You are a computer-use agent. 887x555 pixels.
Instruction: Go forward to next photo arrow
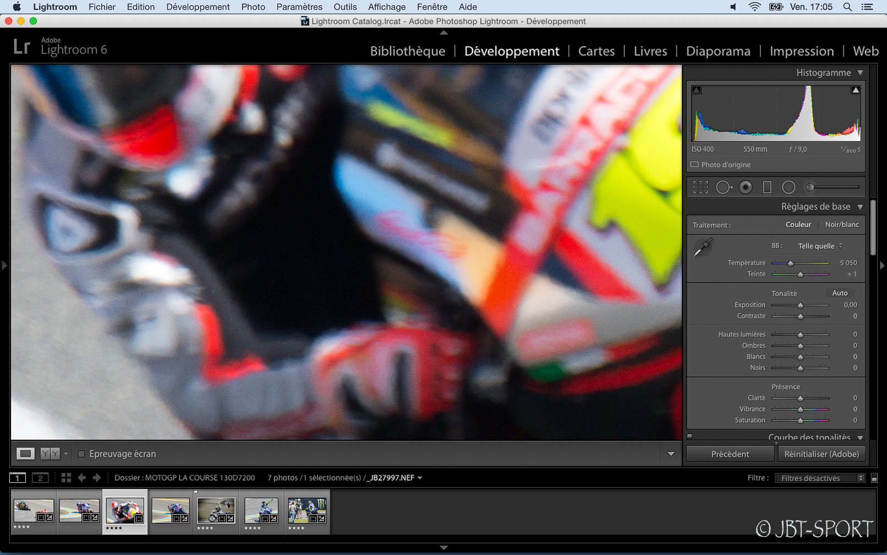(97, 478)
